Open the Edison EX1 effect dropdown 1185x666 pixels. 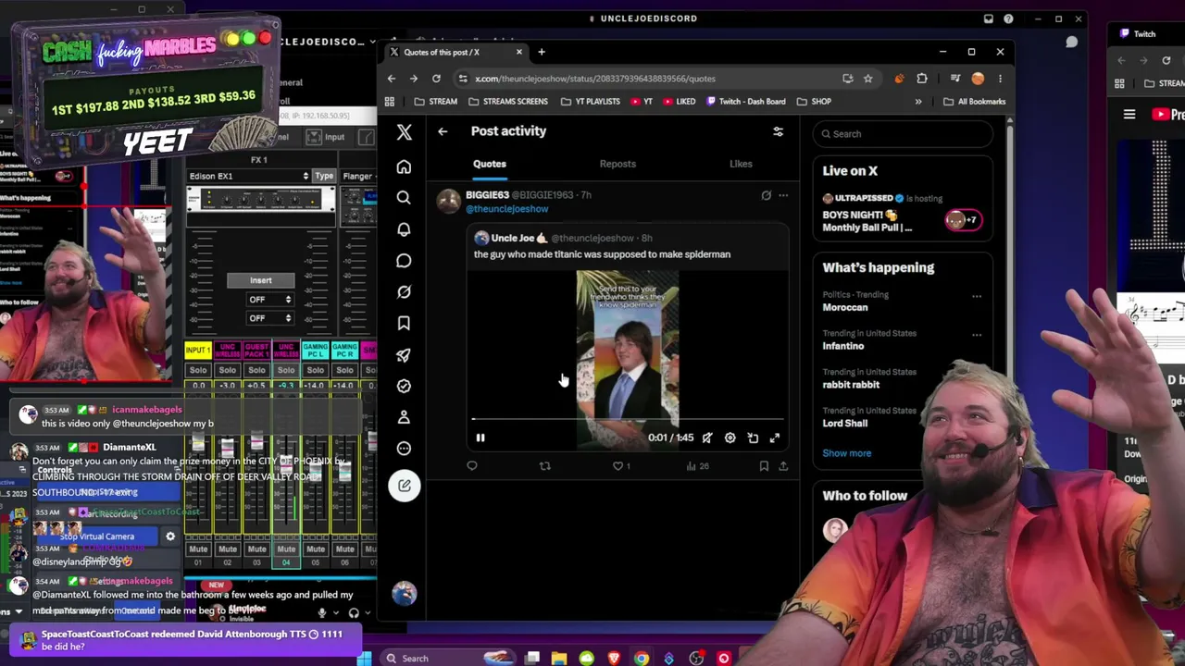[x=248, y=176]
